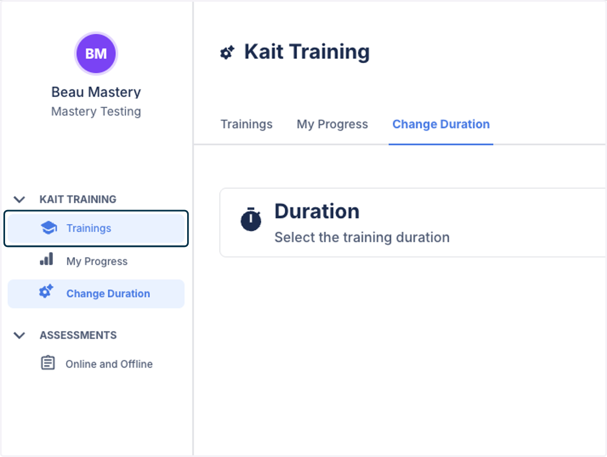Image resolution: width=607 pixels, height=457 pixels.
Task: Click the gear sparkle Change Duration sidebar icon
Action: [x=46, y=291]
